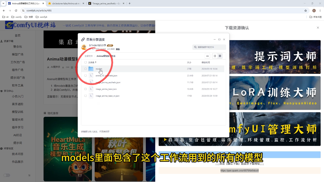Switch share dialog to grid view
Screen dimensions: 324x182
(x=220, y=56)
